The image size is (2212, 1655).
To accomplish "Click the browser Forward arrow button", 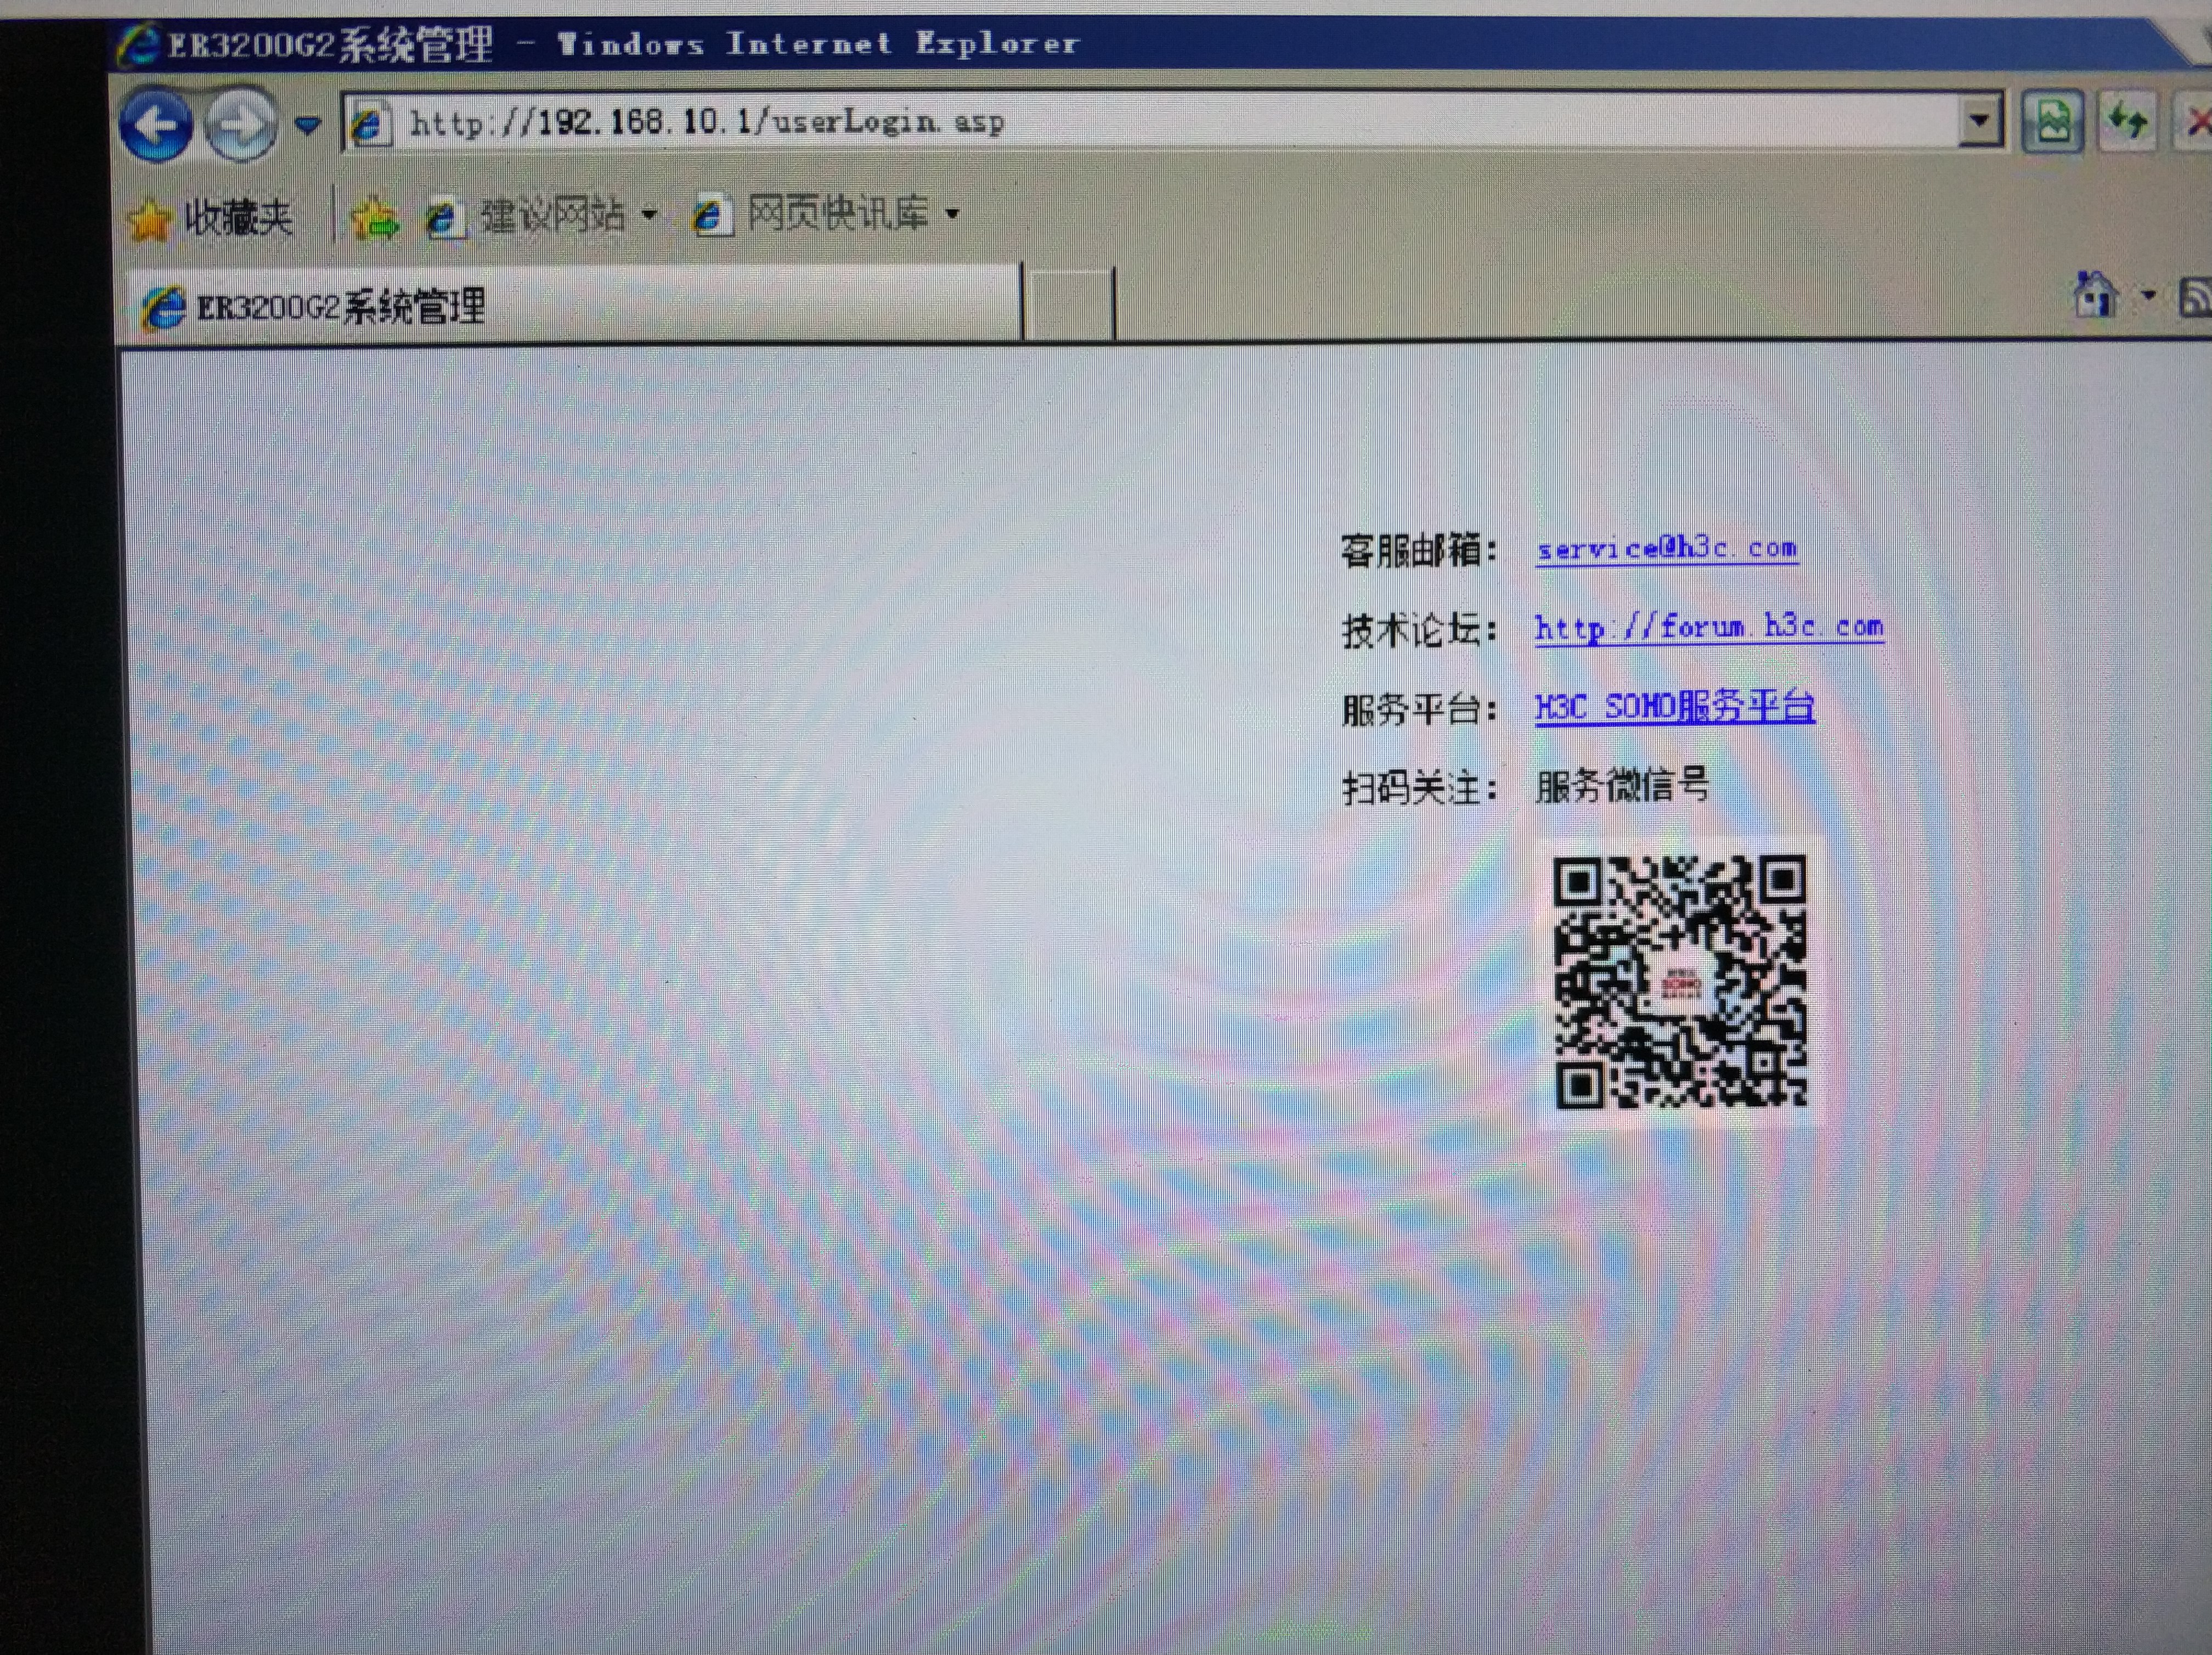I will point(240,126).
